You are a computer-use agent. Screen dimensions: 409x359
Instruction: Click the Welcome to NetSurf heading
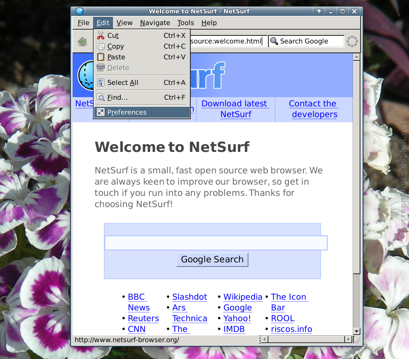[172, 147]
